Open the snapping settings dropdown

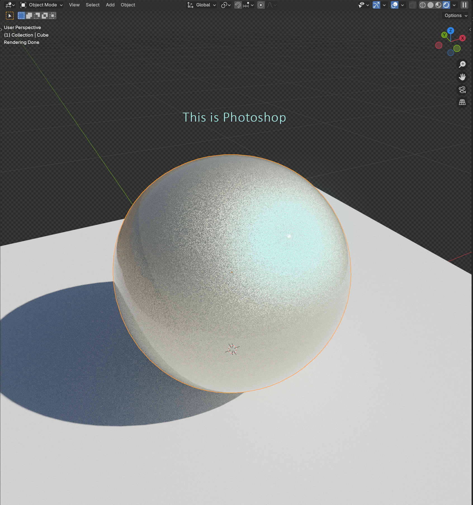pyautogui.click(x=248, y=5)
